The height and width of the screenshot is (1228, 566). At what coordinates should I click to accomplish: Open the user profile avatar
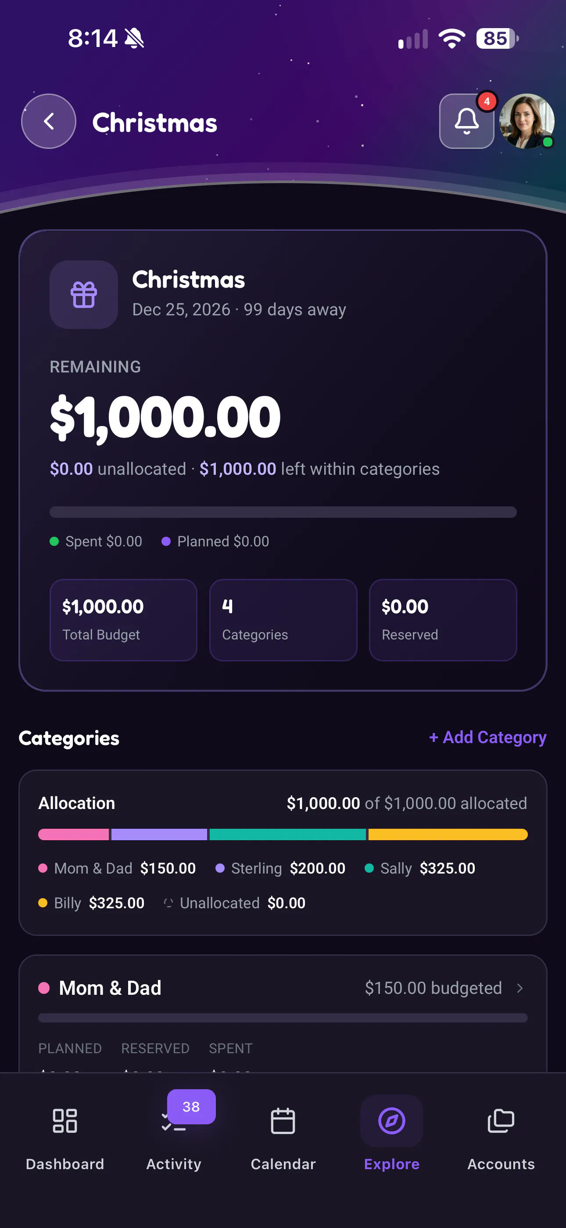click(527, 121)
